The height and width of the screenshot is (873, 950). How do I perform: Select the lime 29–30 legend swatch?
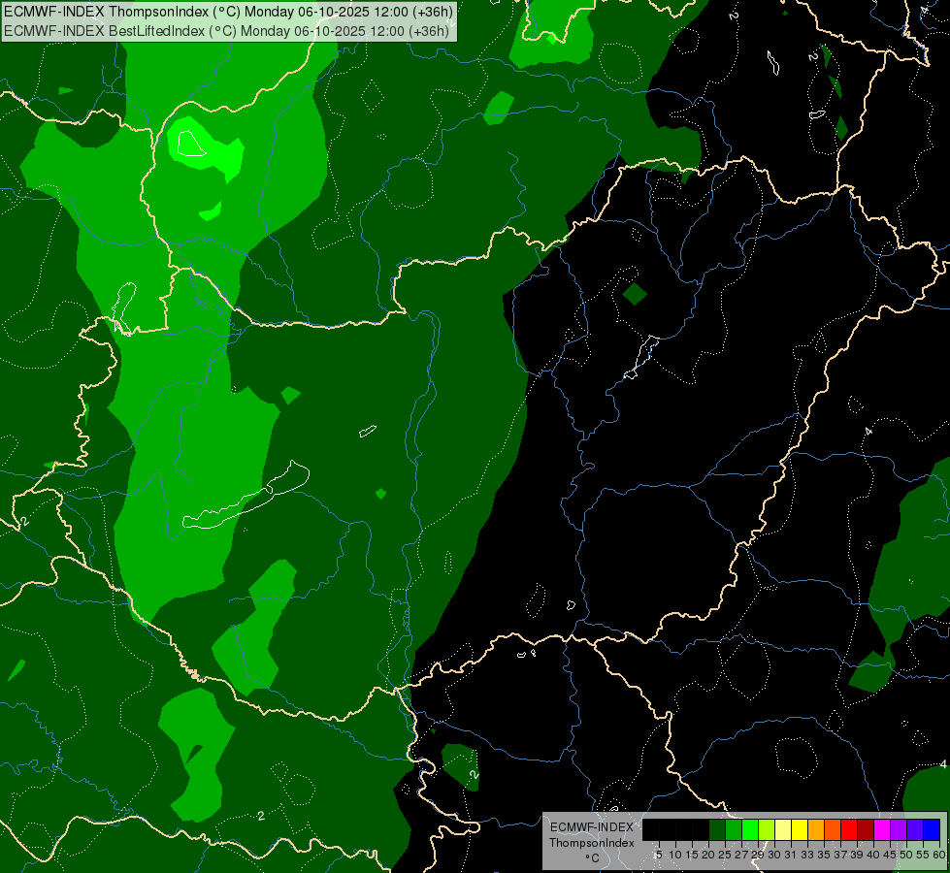coord(767,829)
